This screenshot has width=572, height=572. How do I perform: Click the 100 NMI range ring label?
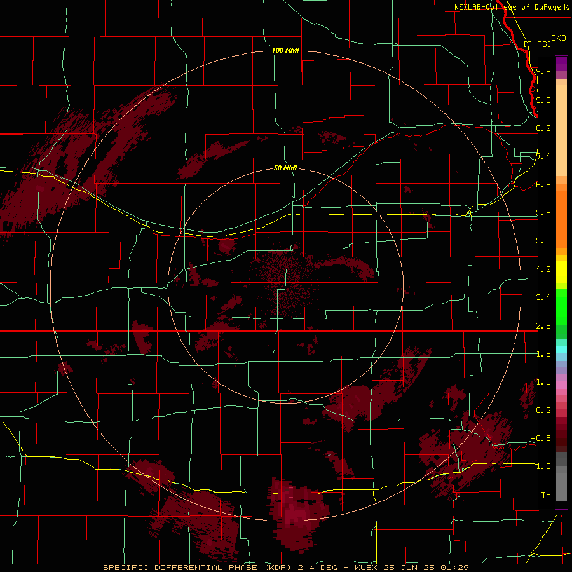[285, 50]
